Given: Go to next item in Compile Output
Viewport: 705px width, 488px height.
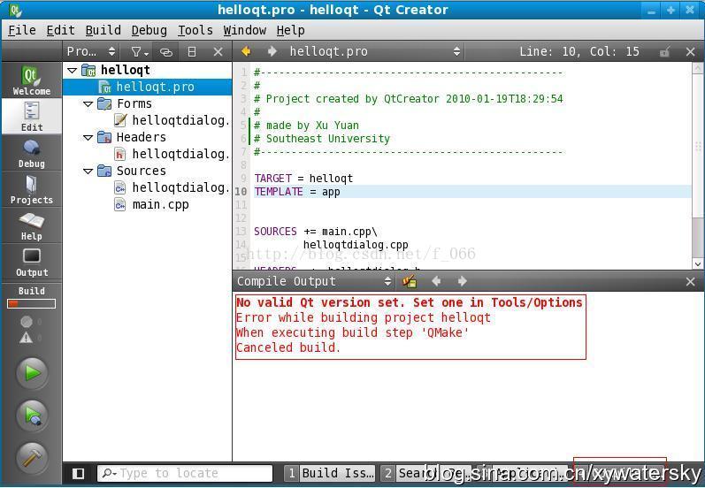Looking at the screenshot, I should (463, 281).
